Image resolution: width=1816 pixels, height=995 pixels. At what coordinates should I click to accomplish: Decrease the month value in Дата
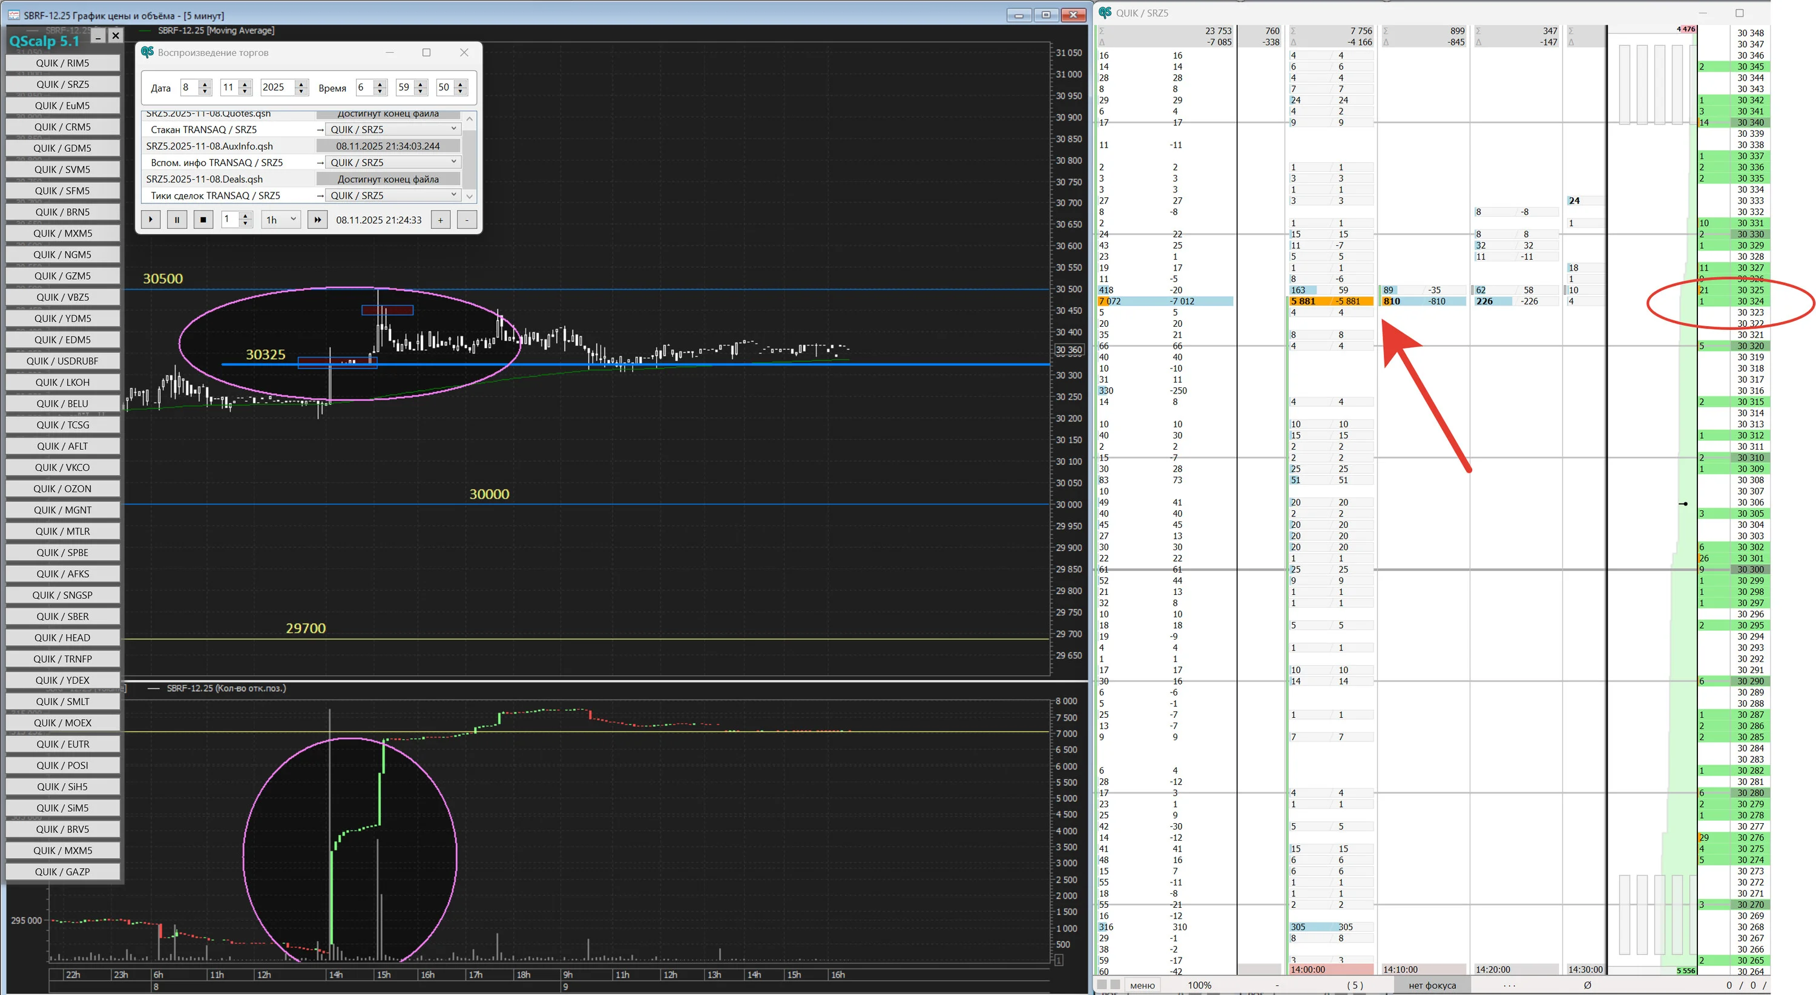[x=245, y=91]
